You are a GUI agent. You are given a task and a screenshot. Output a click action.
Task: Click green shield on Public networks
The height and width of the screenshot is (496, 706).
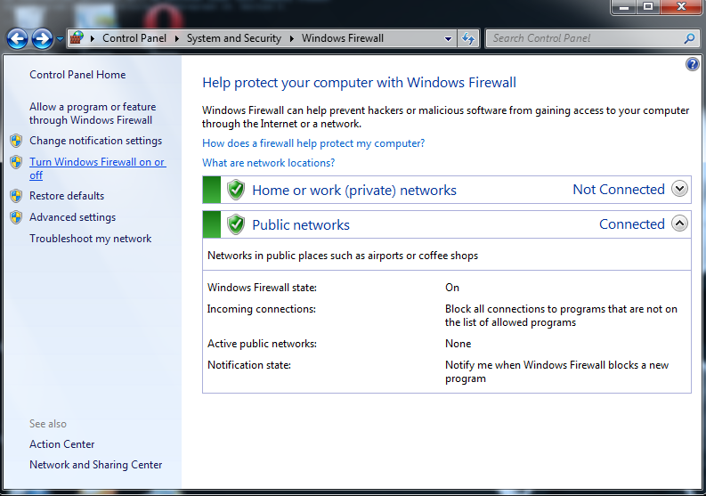tap(236, 224)
